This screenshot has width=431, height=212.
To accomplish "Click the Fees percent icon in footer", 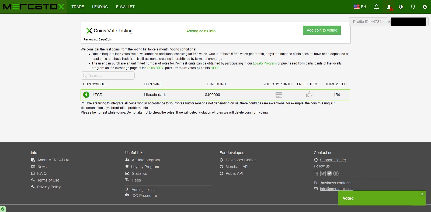I will click(x=127, y=180).
